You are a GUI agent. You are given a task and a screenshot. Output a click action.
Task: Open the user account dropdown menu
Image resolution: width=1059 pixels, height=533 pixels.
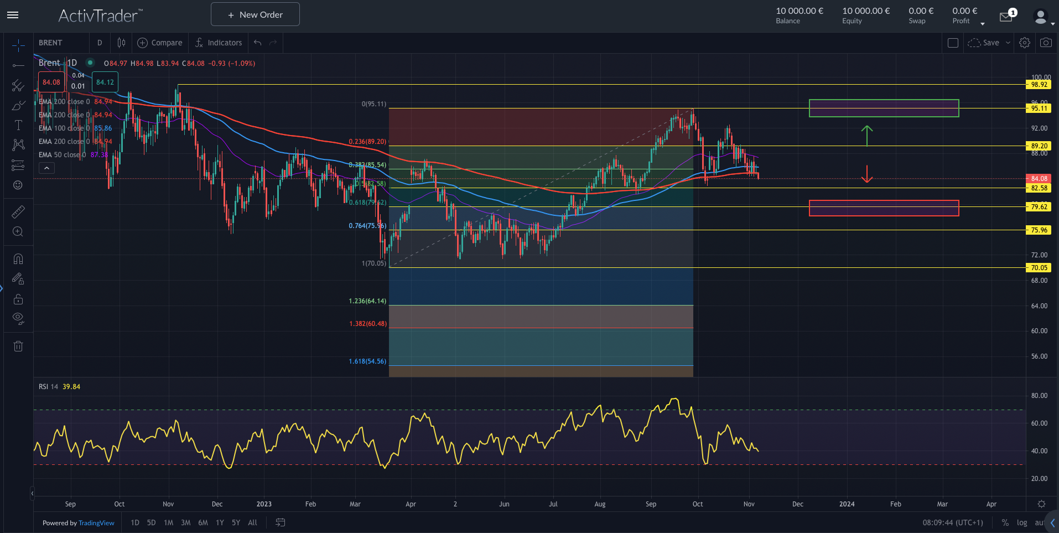pos(1043,18)
